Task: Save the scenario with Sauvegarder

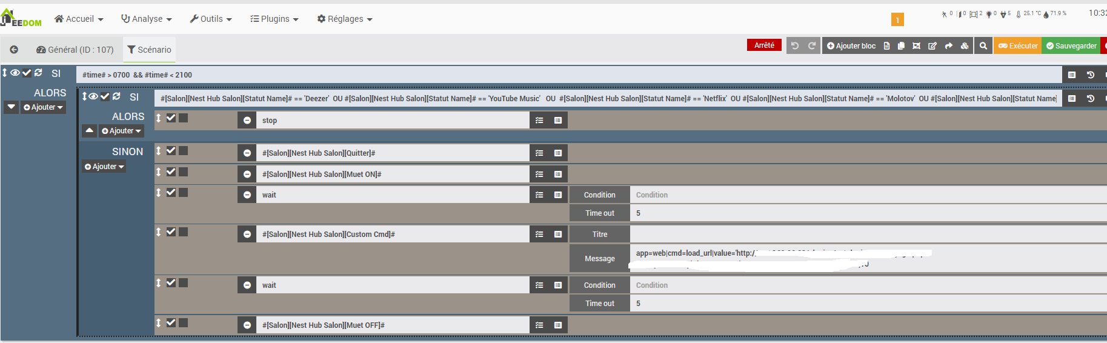Action: (x=1071, y=45)
